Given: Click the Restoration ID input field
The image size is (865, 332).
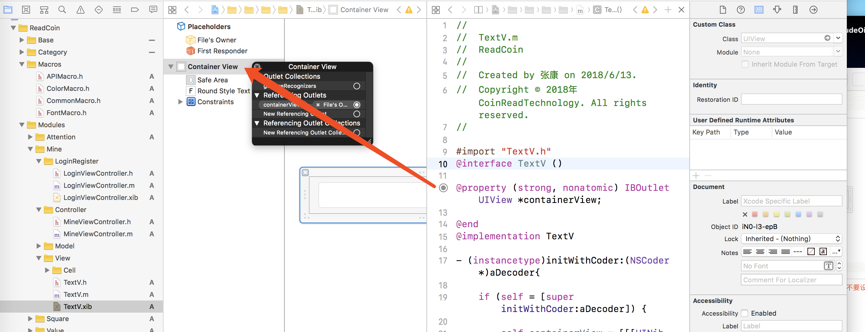Looking at the screenshot, I should point(791,99).
